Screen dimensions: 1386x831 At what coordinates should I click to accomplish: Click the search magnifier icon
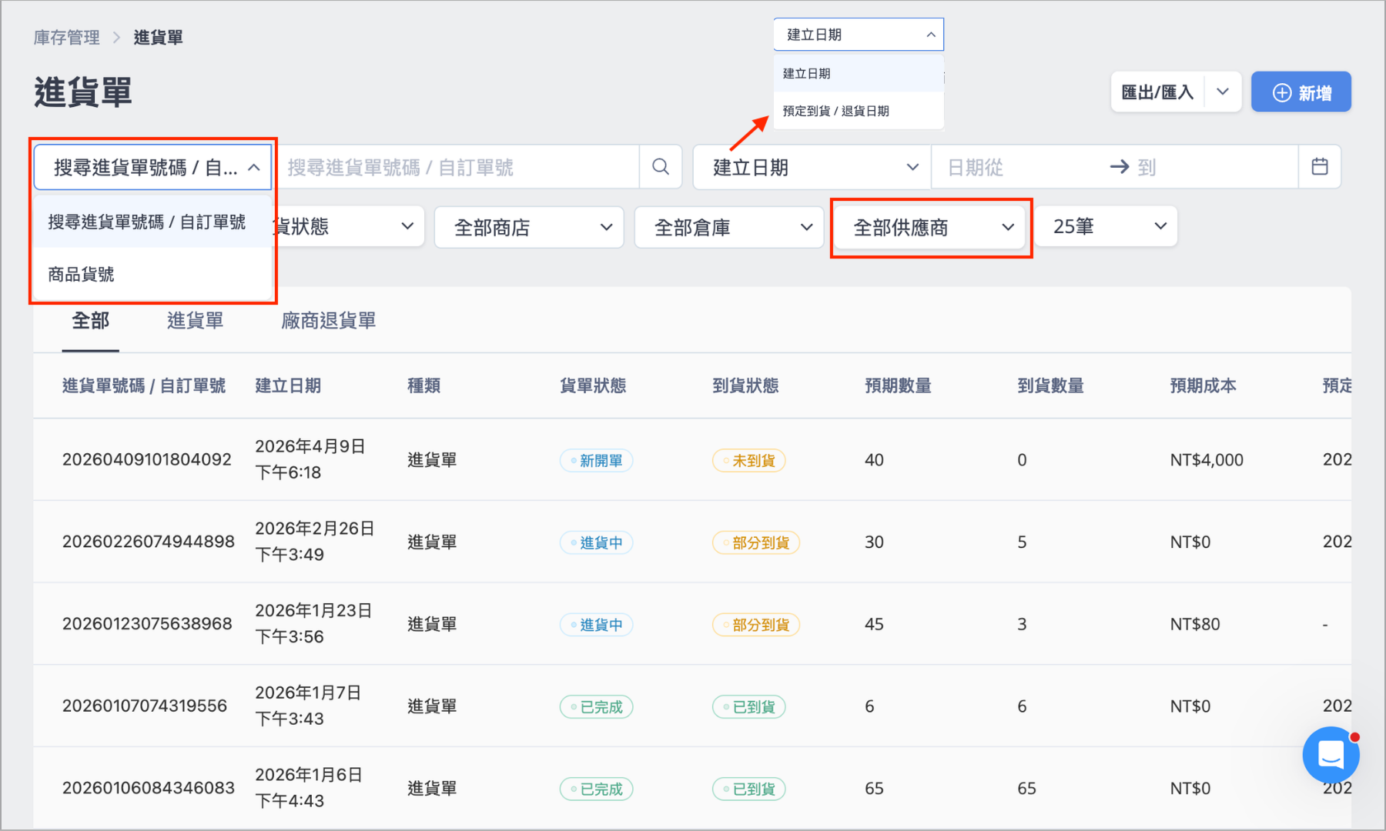[661, 167]
